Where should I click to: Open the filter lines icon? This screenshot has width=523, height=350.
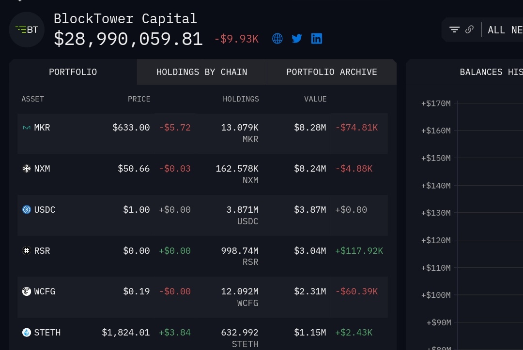point(454,29)
